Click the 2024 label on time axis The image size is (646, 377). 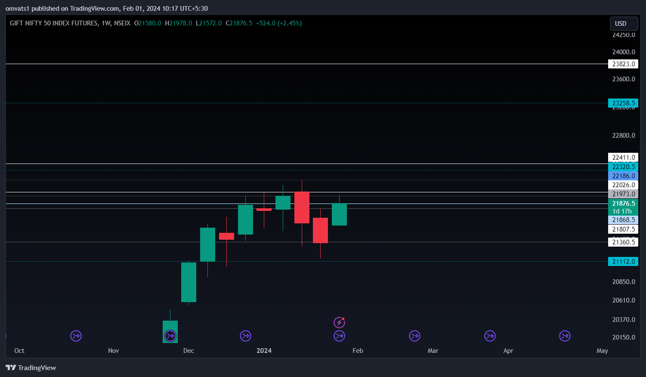[x=264, y=351]
